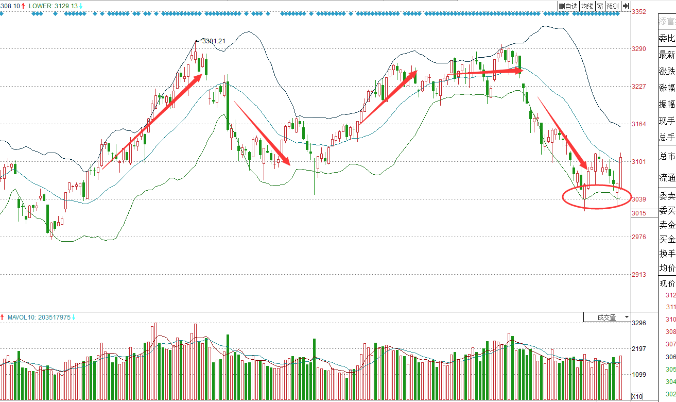Select the 委买 row in quote panel
The image size is (676, 402).
click(667, 210)
